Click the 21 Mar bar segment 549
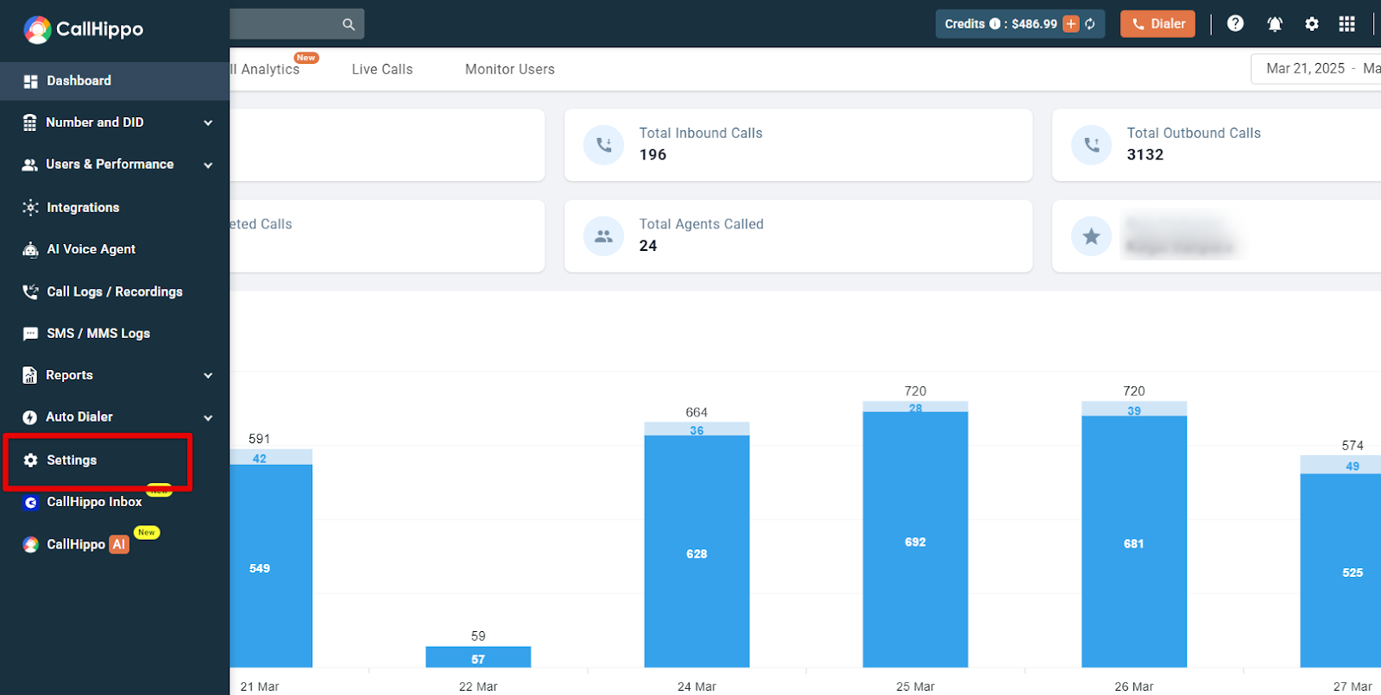Screen dimensions: 1381x695 click(271, 567)
